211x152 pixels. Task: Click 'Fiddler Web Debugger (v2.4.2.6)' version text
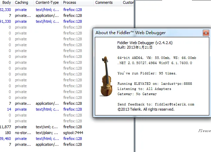click(x=145, y=43)
